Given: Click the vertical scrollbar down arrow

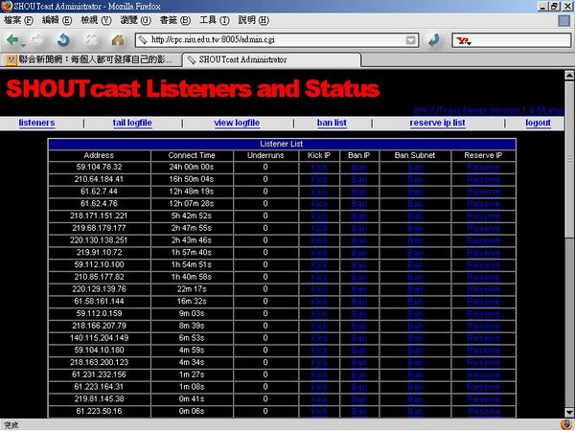Looking at the screenshot, I should coord(569,412).
